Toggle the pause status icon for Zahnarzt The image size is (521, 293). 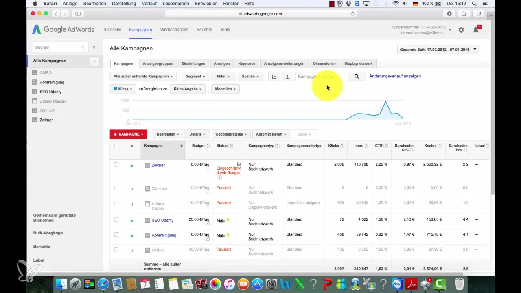(131, 189)
